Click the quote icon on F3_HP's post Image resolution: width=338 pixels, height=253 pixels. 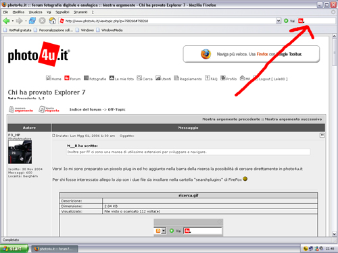[x=322, y=136]
